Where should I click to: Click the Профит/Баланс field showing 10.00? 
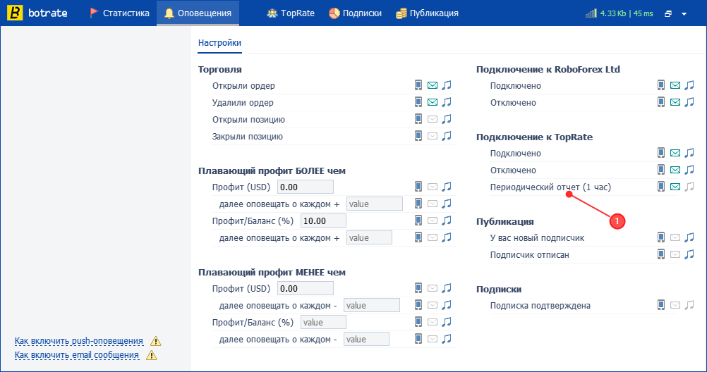pyautogui.click(x=323, y=221)
